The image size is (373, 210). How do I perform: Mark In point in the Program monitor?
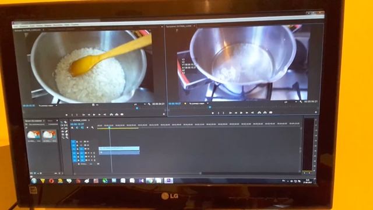219,113
